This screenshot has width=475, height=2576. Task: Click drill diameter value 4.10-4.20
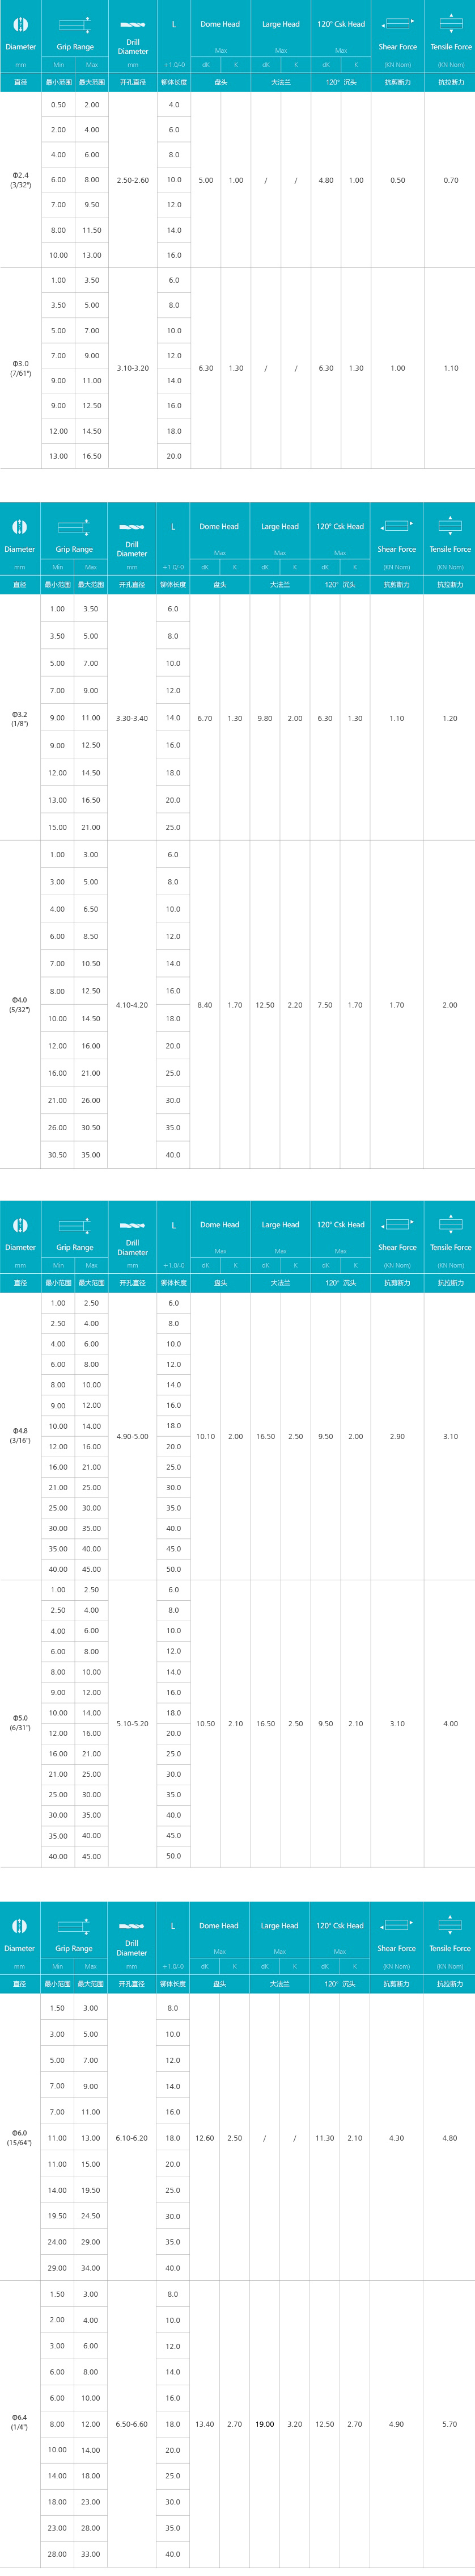[132, 1005]
